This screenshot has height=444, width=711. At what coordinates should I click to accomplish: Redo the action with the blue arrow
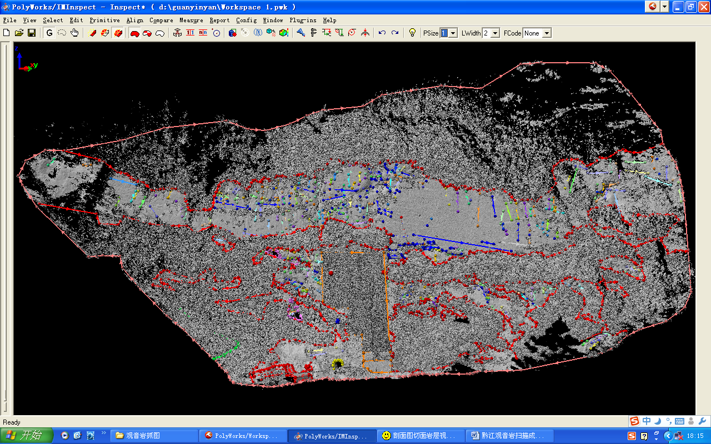[x=395, y=33]
